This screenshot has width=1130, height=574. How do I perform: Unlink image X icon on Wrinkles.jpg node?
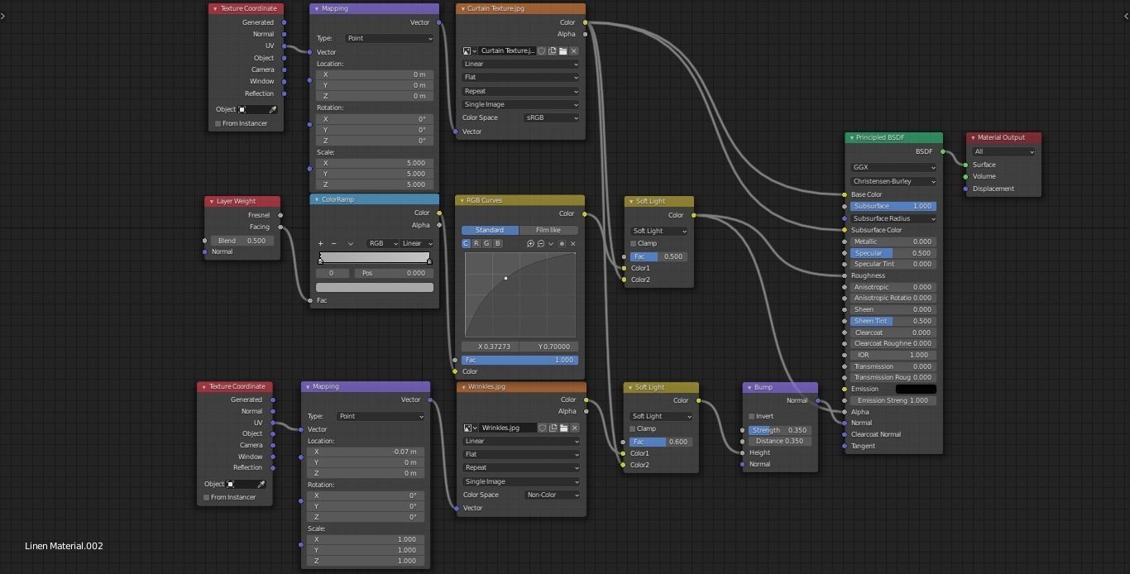coord(574,428)
